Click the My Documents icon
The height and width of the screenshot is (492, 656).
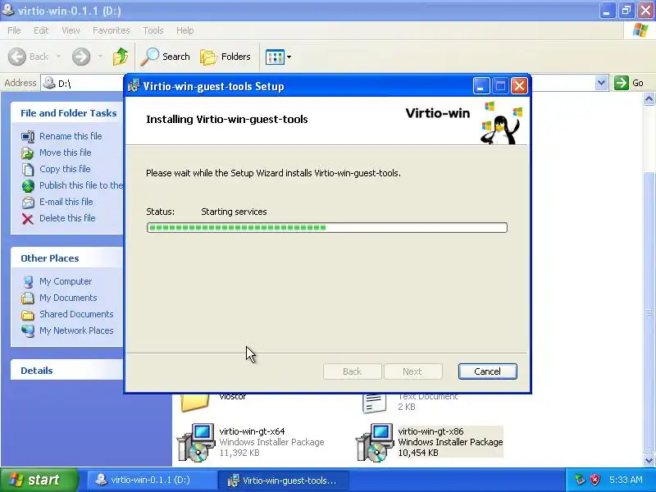tap(28, 298)
